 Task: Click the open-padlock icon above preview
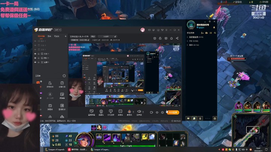pos(160,38)
